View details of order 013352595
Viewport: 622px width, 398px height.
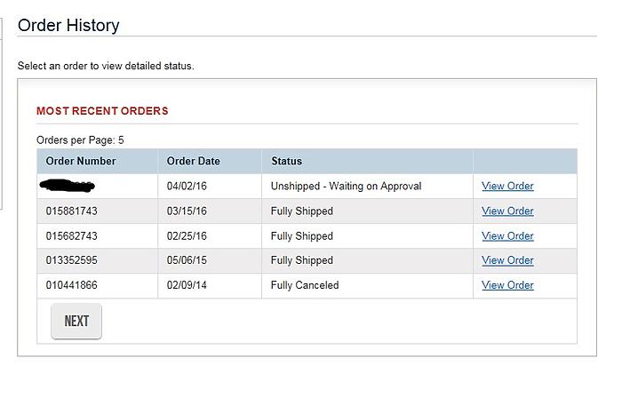(x=507, y=260)
